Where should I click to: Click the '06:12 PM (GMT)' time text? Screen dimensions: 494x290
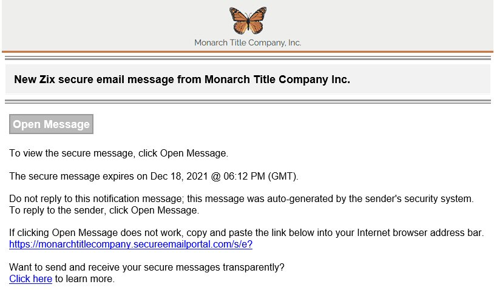click(260, 176)
